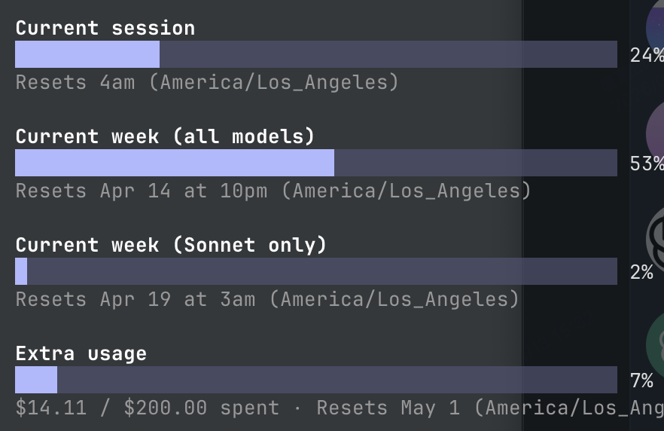The height and width of the screenshot is (431, 664).
Task: Click the purple circular avatar beside 53%
Action: tap(655, 133)
